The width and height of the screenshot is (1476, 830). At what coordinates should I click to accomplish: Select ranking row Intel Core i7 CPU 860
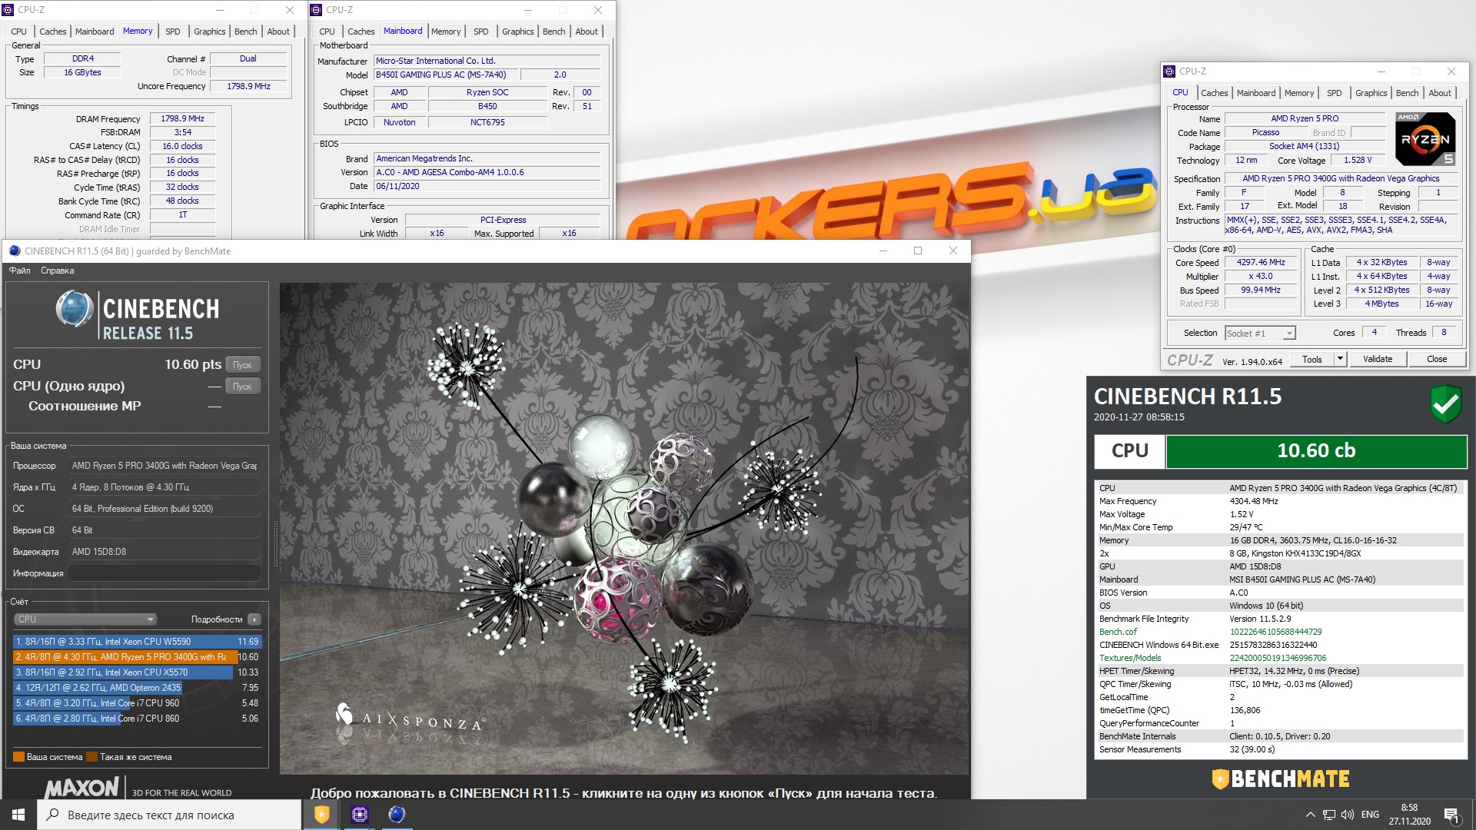coord(137,719)
